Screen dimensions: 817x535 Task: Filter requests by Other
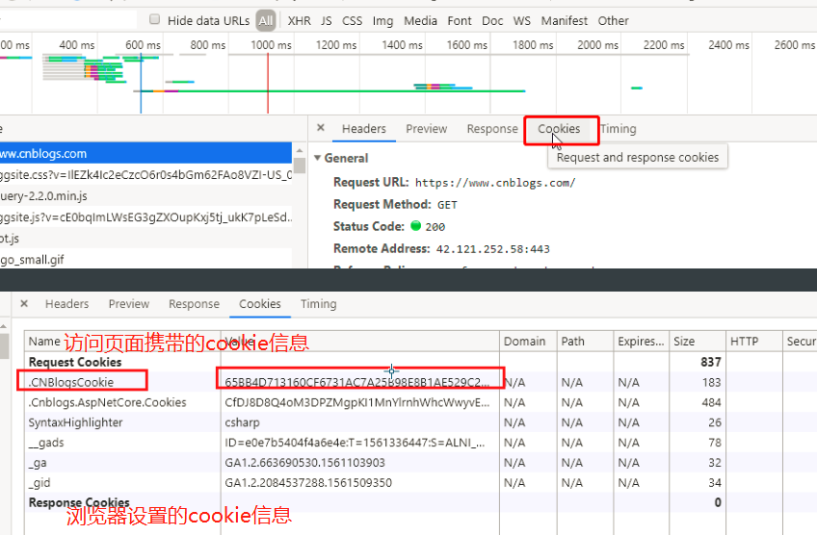point(614,21)
